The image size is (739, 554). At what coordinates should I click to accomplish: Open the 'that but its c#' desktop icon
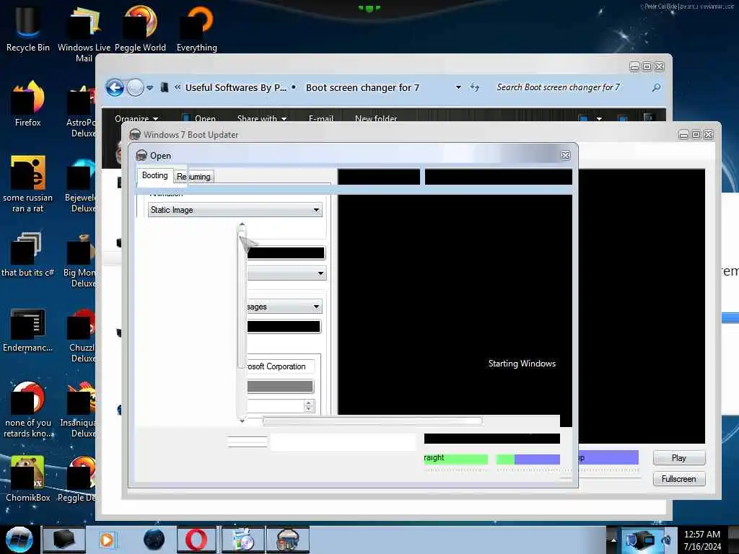click(28, 255)
